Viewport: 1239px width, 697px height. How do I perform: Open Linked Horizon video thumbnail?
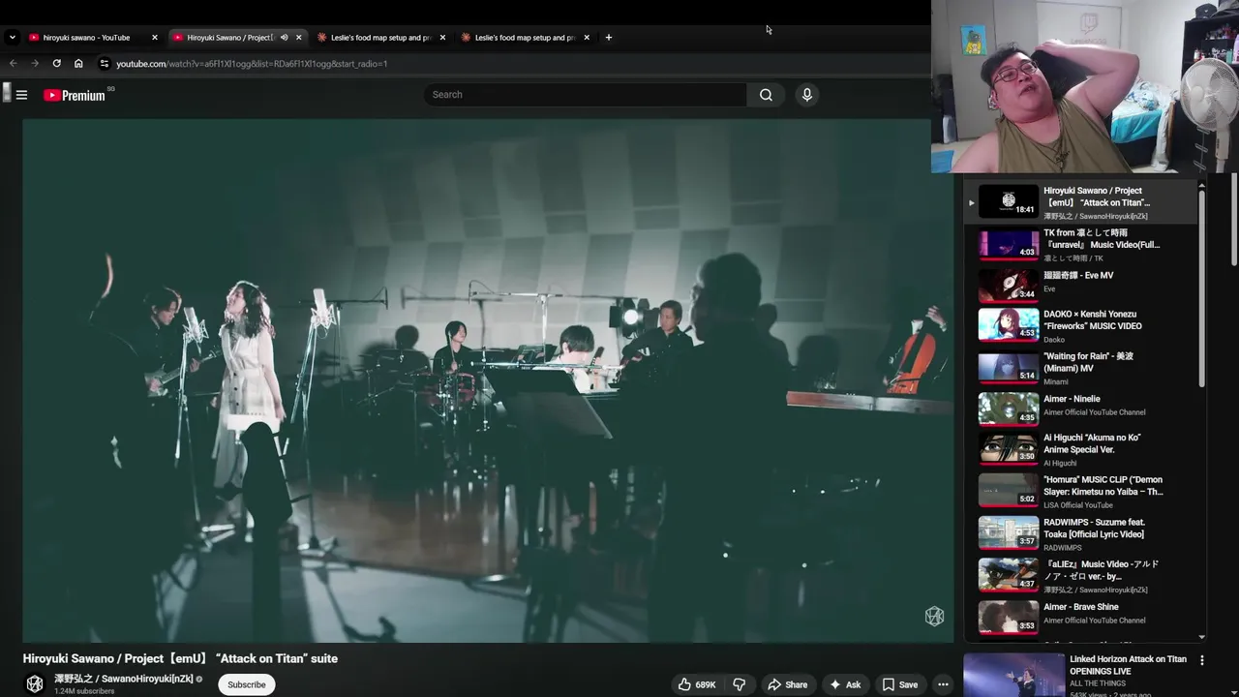click(1013, 676)
